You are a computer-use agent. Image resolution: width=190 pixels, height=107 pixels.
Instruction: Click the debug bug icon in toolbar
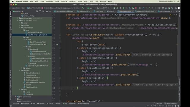123,8
